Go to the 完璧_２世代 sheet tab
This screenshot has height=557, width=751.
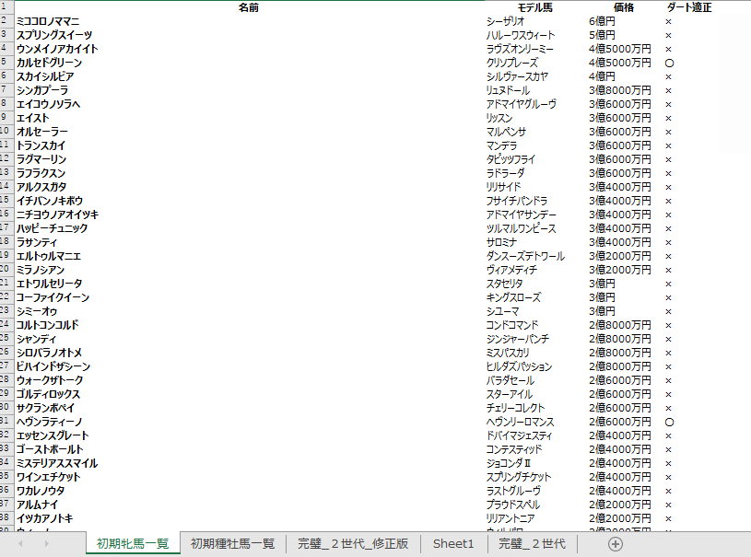click(x=532, y=543)
